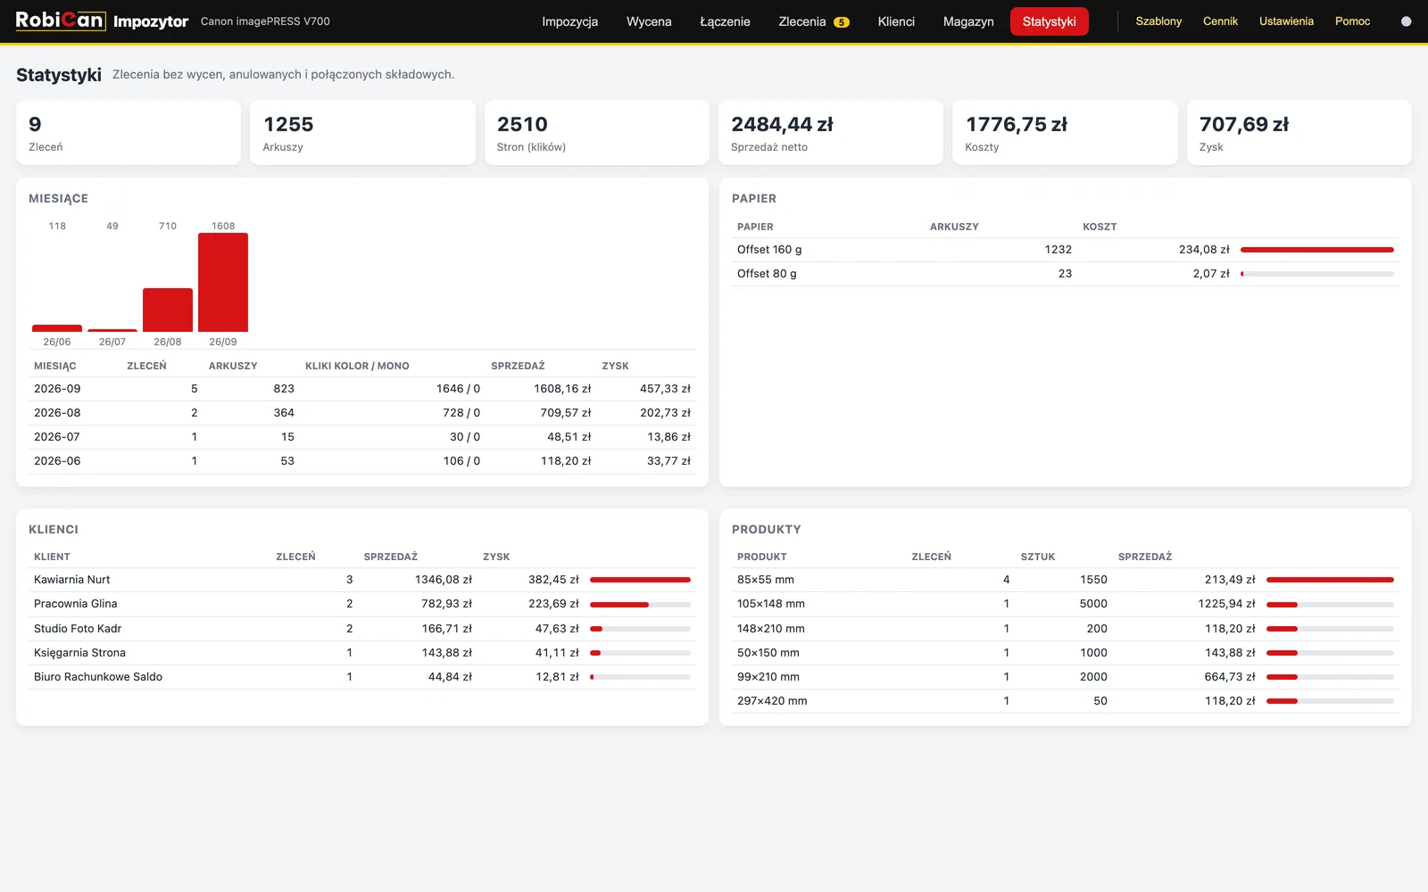Click the Zysk 707,69 zł card

[1299, 132]
